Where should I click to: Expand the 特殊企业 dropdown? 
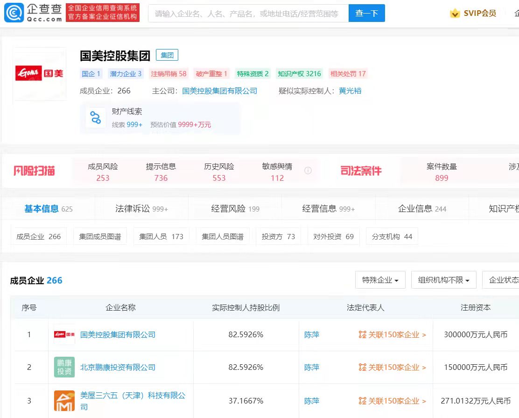click(380, 280)
